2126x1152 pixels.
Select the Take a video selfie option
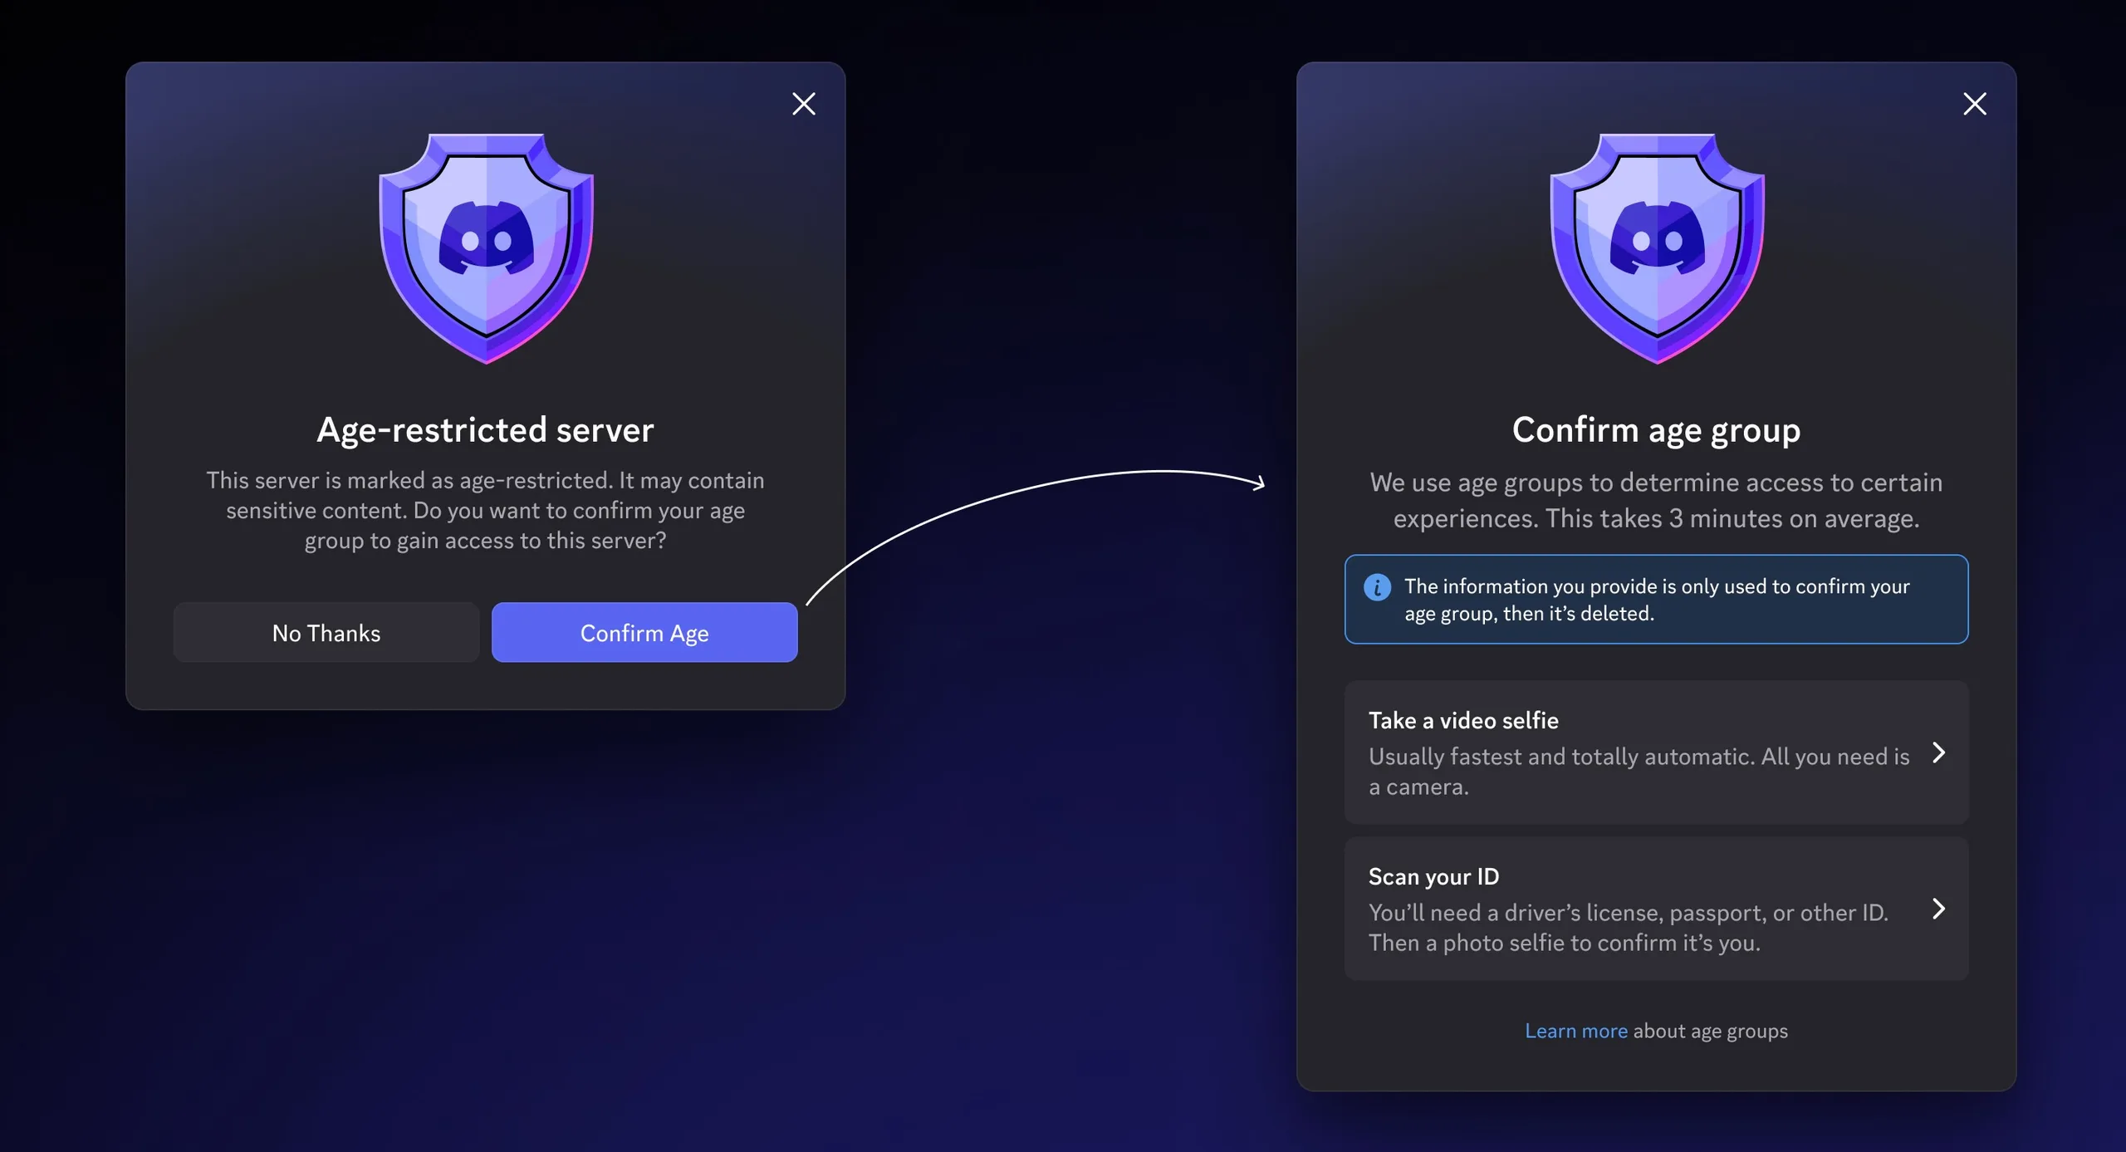1656,752
